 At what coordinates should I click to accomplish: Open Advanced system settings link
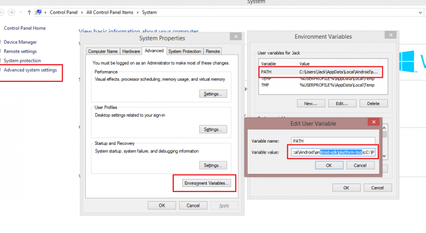pos(30,70)
